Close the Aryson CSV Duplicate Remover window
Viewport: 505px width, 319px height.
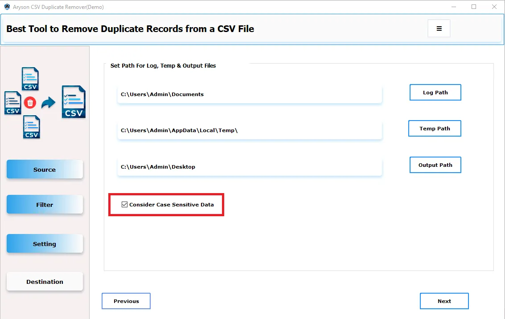tap(494, 7)
